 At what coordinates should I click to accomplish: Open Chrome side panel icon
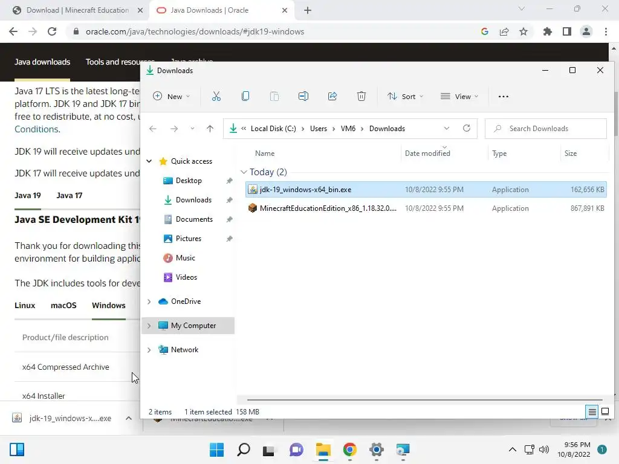[567, 31]
